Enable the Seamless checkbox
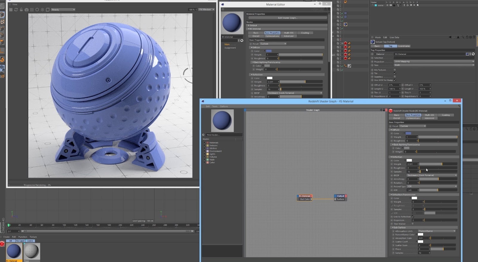The image size is (478, 262). pyautogui.click(x=395, y=77)
